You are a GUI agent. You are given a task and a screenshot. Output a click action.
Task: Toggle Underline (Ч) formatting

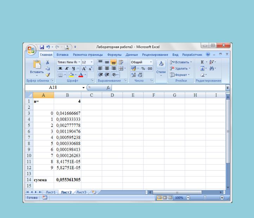pos(74,68)
